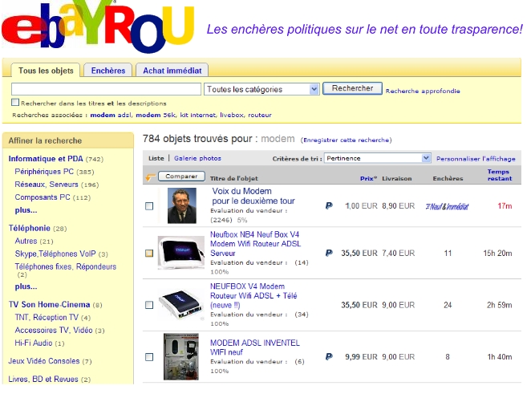Click the orange compare arrow icon

pos(150,177)
